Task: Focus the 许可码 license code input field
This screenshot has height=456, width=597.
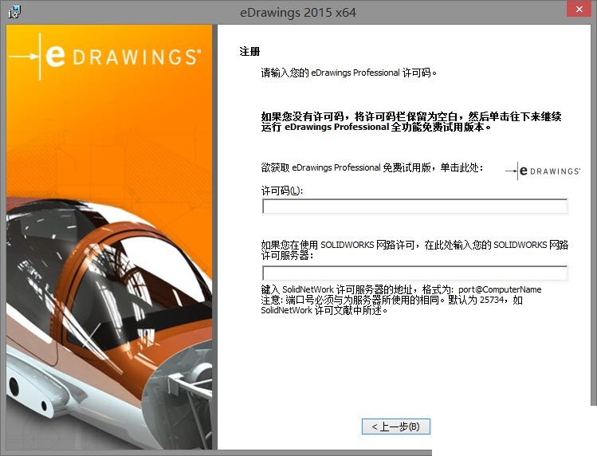Action: pos(414,206)
